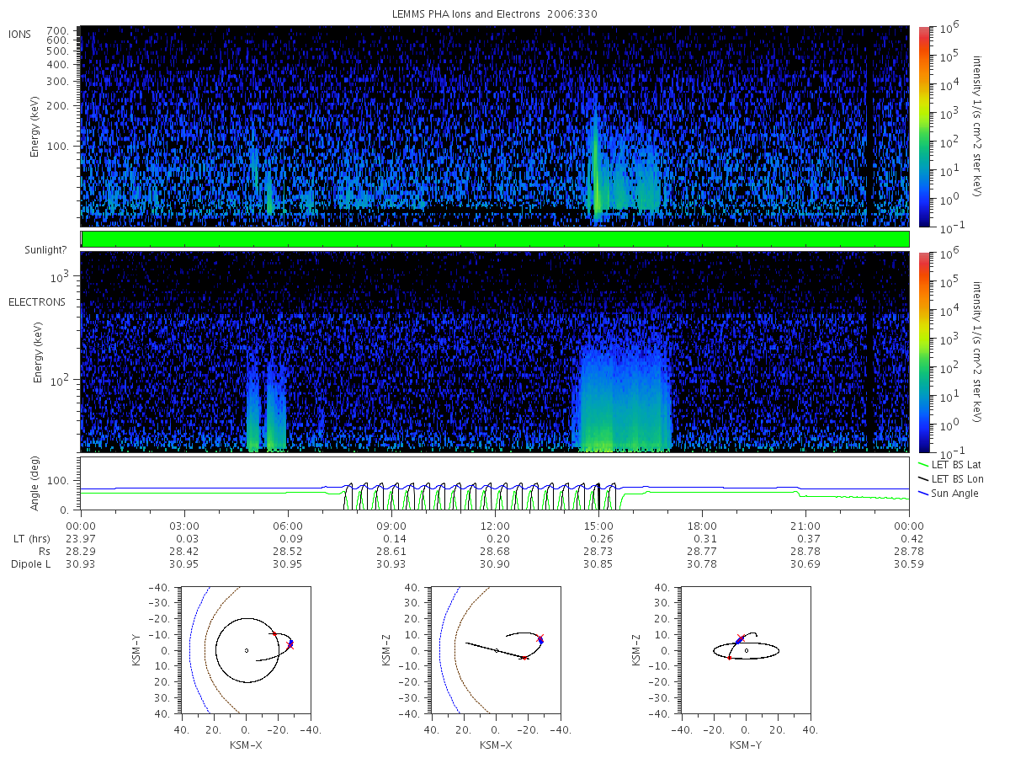
Task: Click the red X marker in the KSM-X/KSM-Y orbit plot
Action: coord(290,646)
